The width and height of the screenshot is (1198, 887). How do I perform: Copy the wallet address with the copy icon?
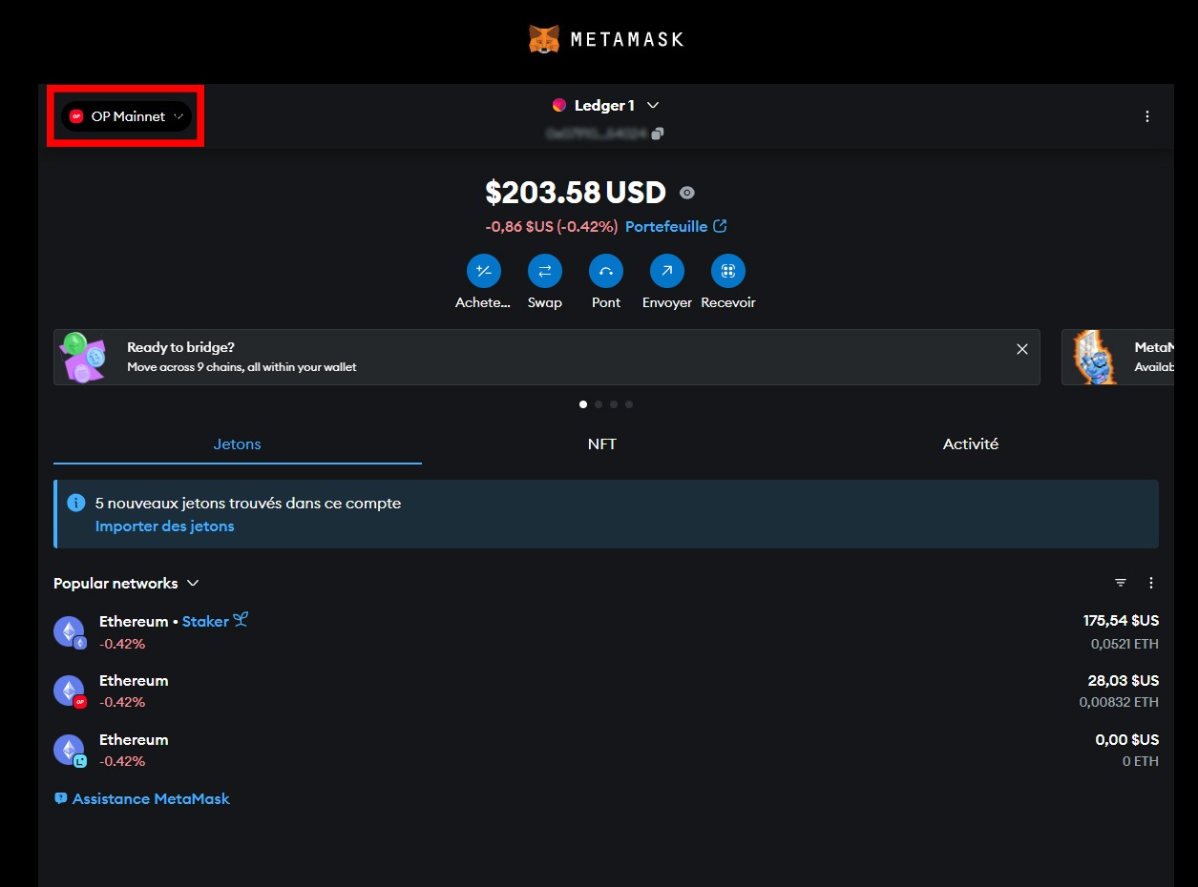click(x=657, y=134)
